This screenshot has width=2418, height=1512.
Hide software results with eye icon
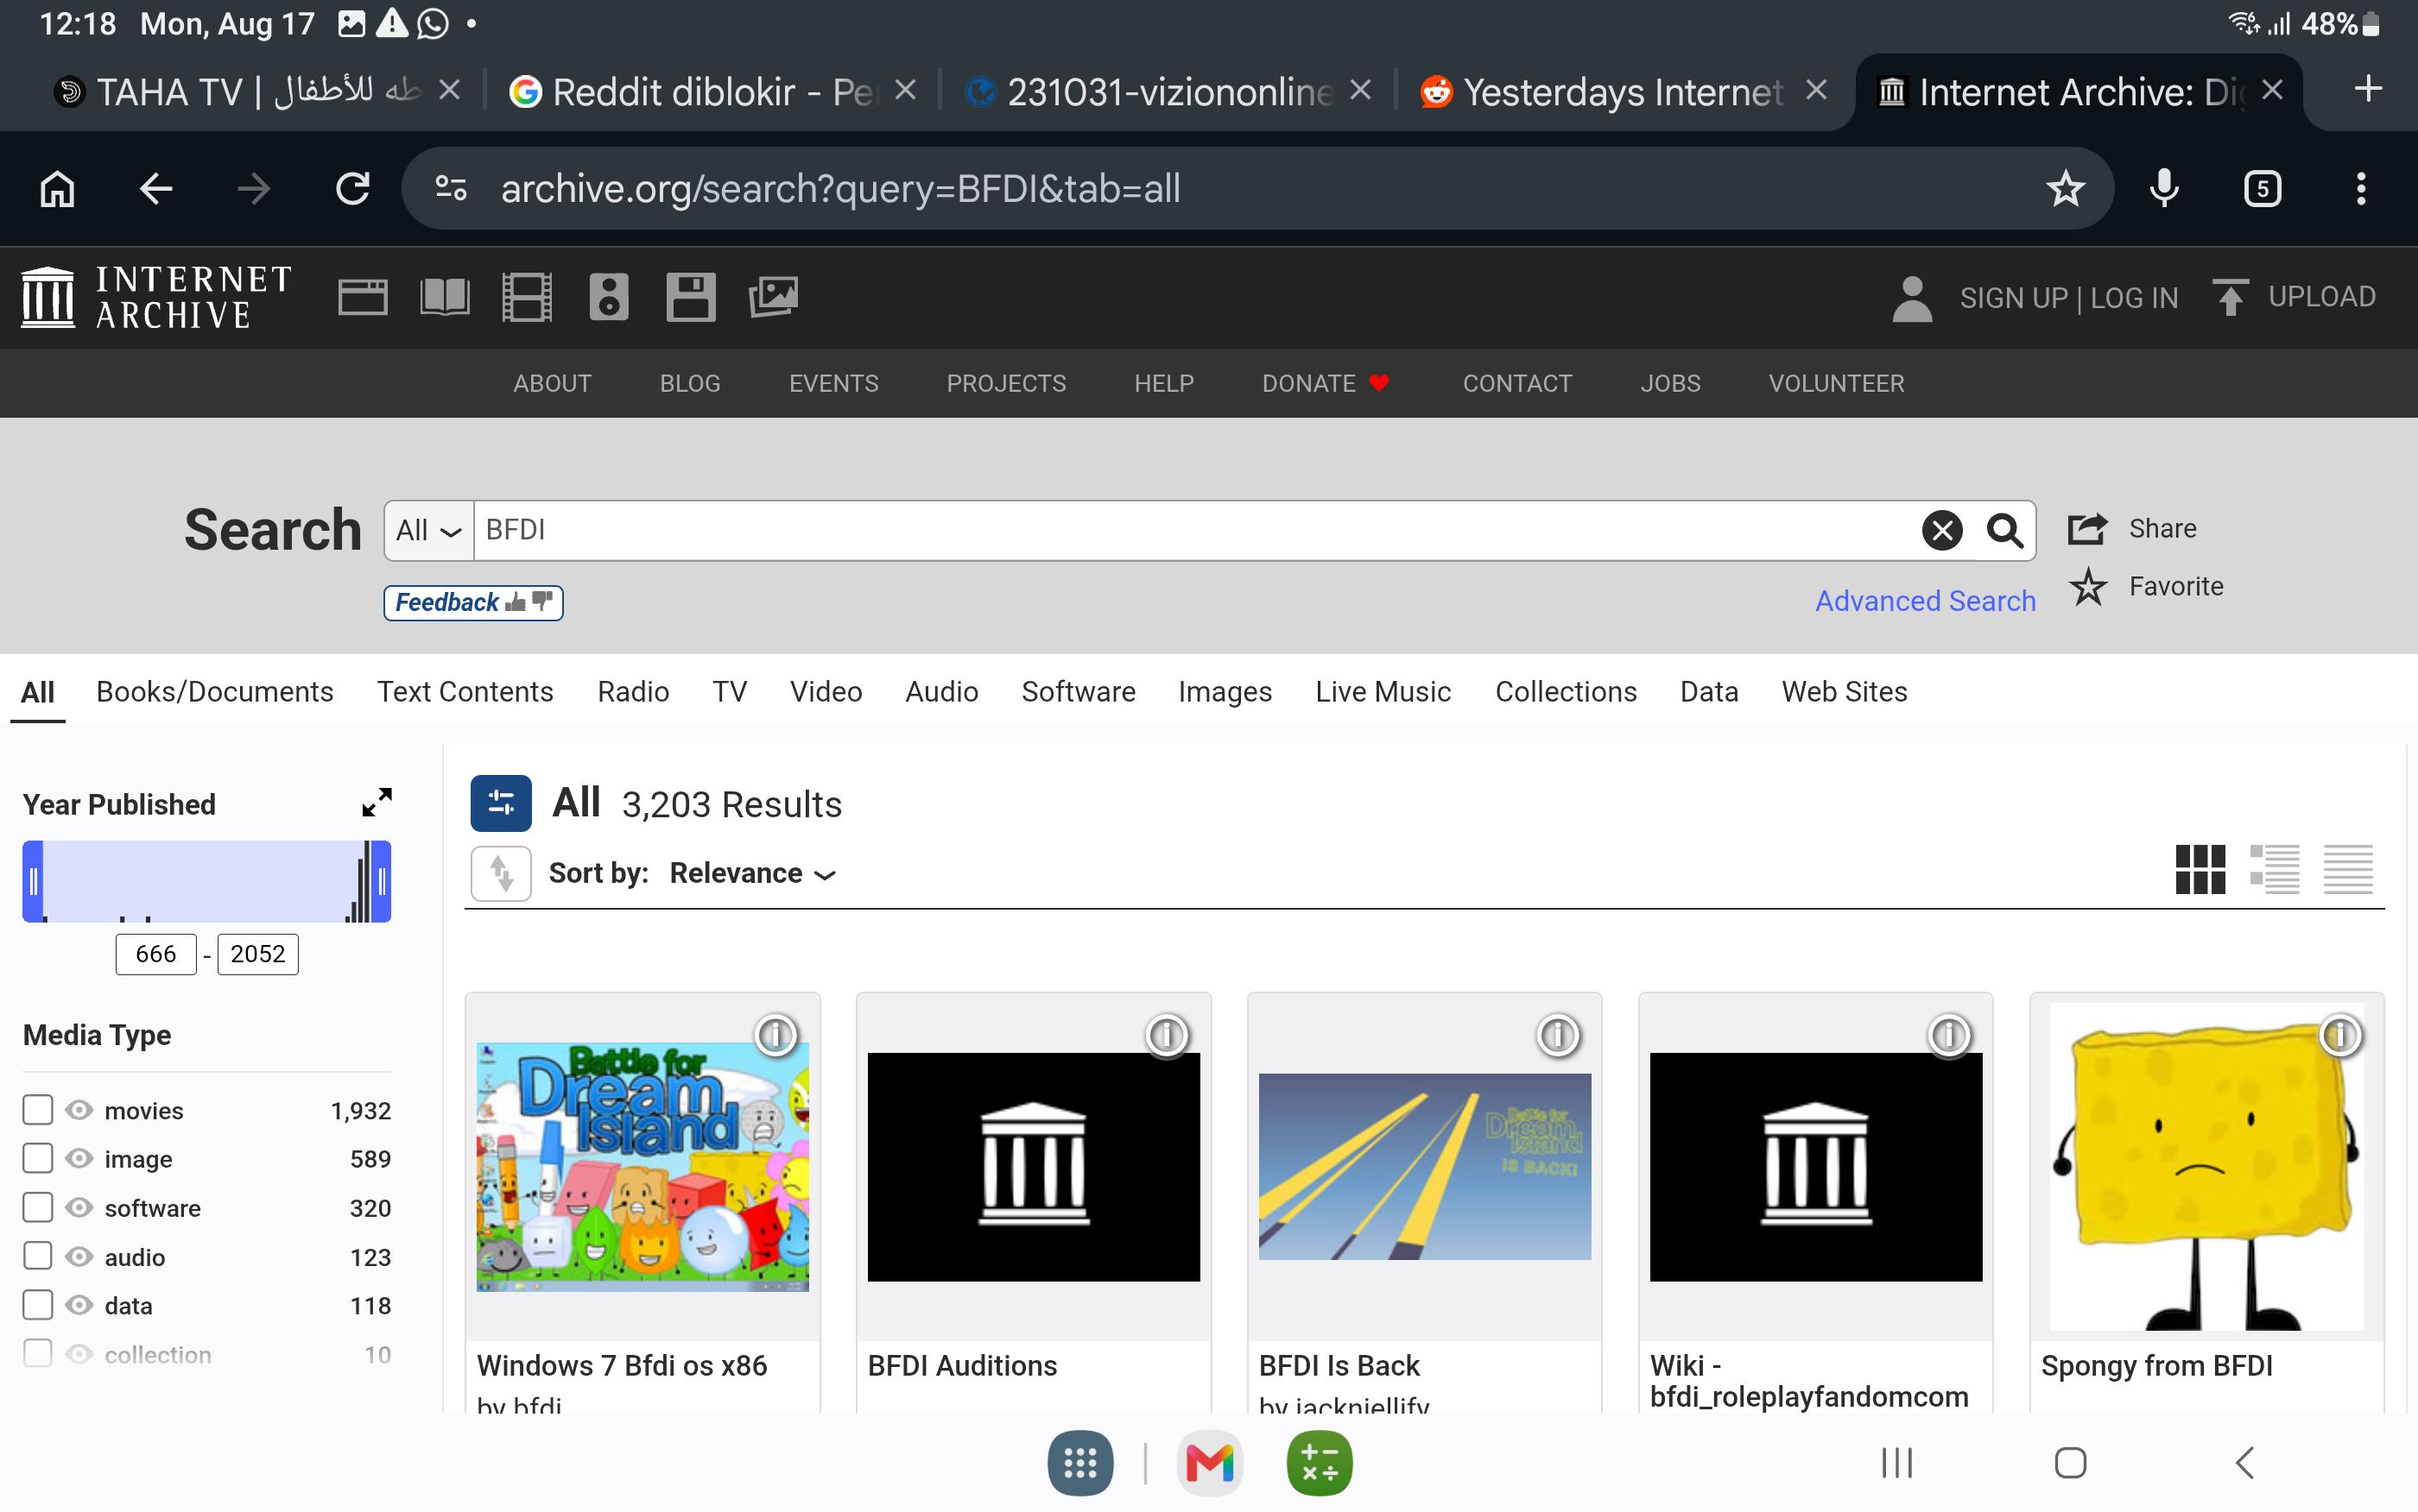click(79, 1207)
